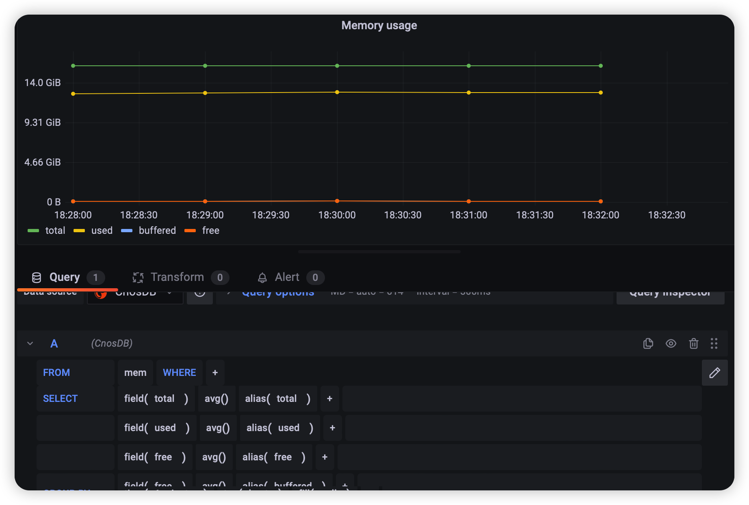Click the green total legend color swatch
The image size is (749, 505).
tap(32, 231)
